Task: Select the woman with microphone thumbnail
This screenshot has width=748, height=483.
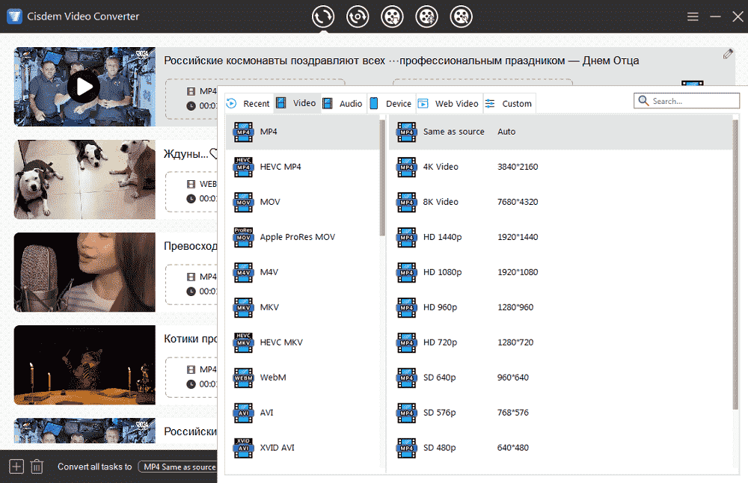Action: coord(85,272)
